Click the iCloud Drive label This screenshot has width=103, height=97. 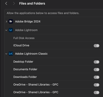click(x=21, y=45)
